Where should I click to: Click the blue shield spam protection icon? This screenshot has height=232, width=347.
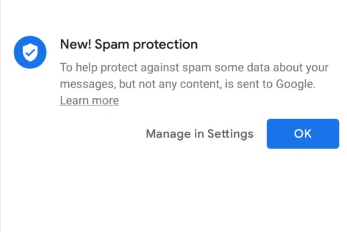pyautogui.click(x=30, y=52)
